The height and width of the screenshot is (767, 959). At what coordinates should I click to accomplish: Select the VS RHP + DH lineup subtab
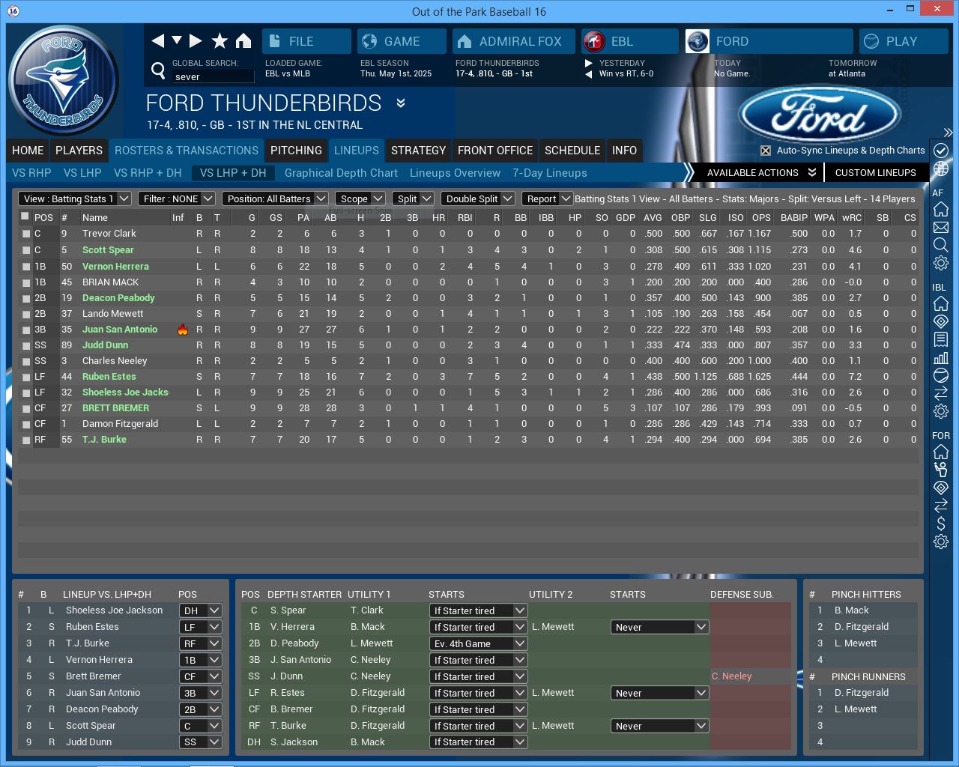pos(148,173)
